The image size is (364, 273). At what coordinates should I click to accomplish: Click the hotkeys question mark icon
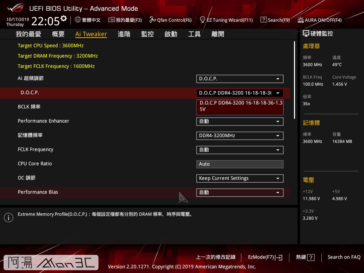(311, 257)
